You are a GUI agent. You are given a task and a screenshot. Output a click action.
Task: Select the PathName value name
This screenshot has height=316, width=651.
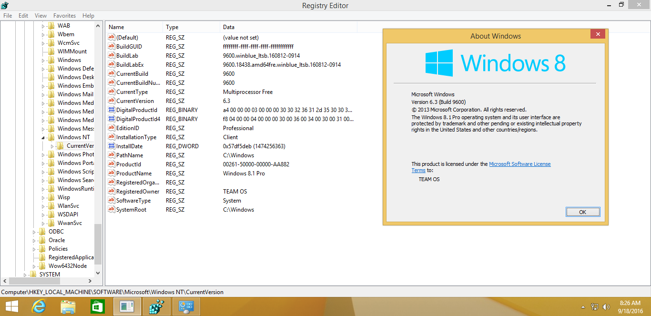point(130,155)
